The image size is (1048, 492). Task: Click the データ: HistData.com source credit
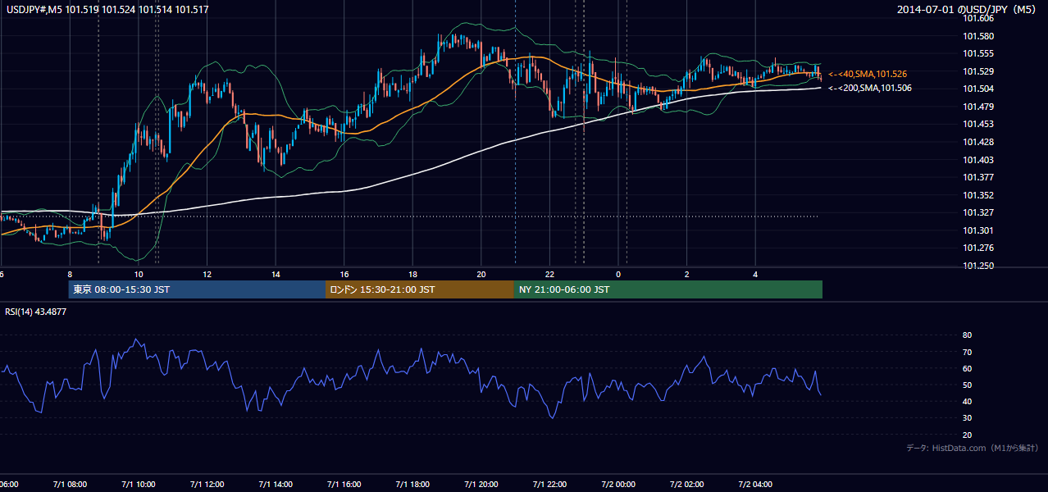point(972,448)
